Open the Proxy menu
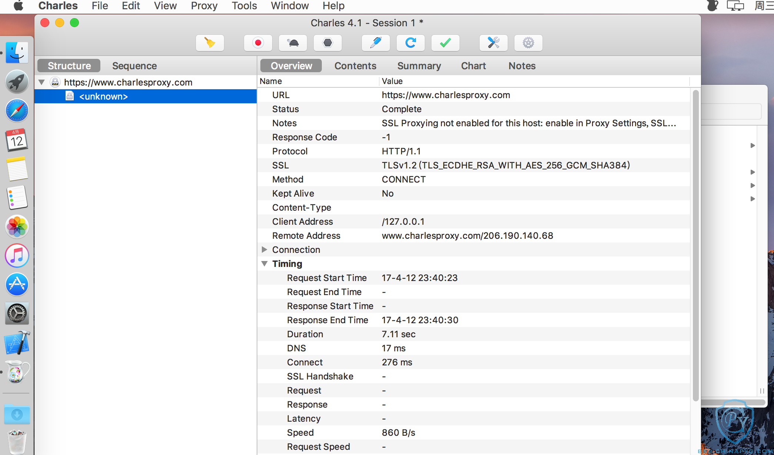The width and height of the screenshot is (774, 455). (204, 6)
